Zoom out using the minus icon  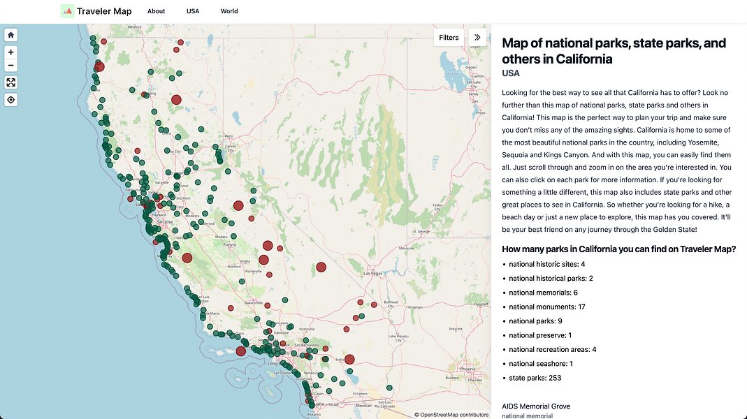(x=10, y=65)
